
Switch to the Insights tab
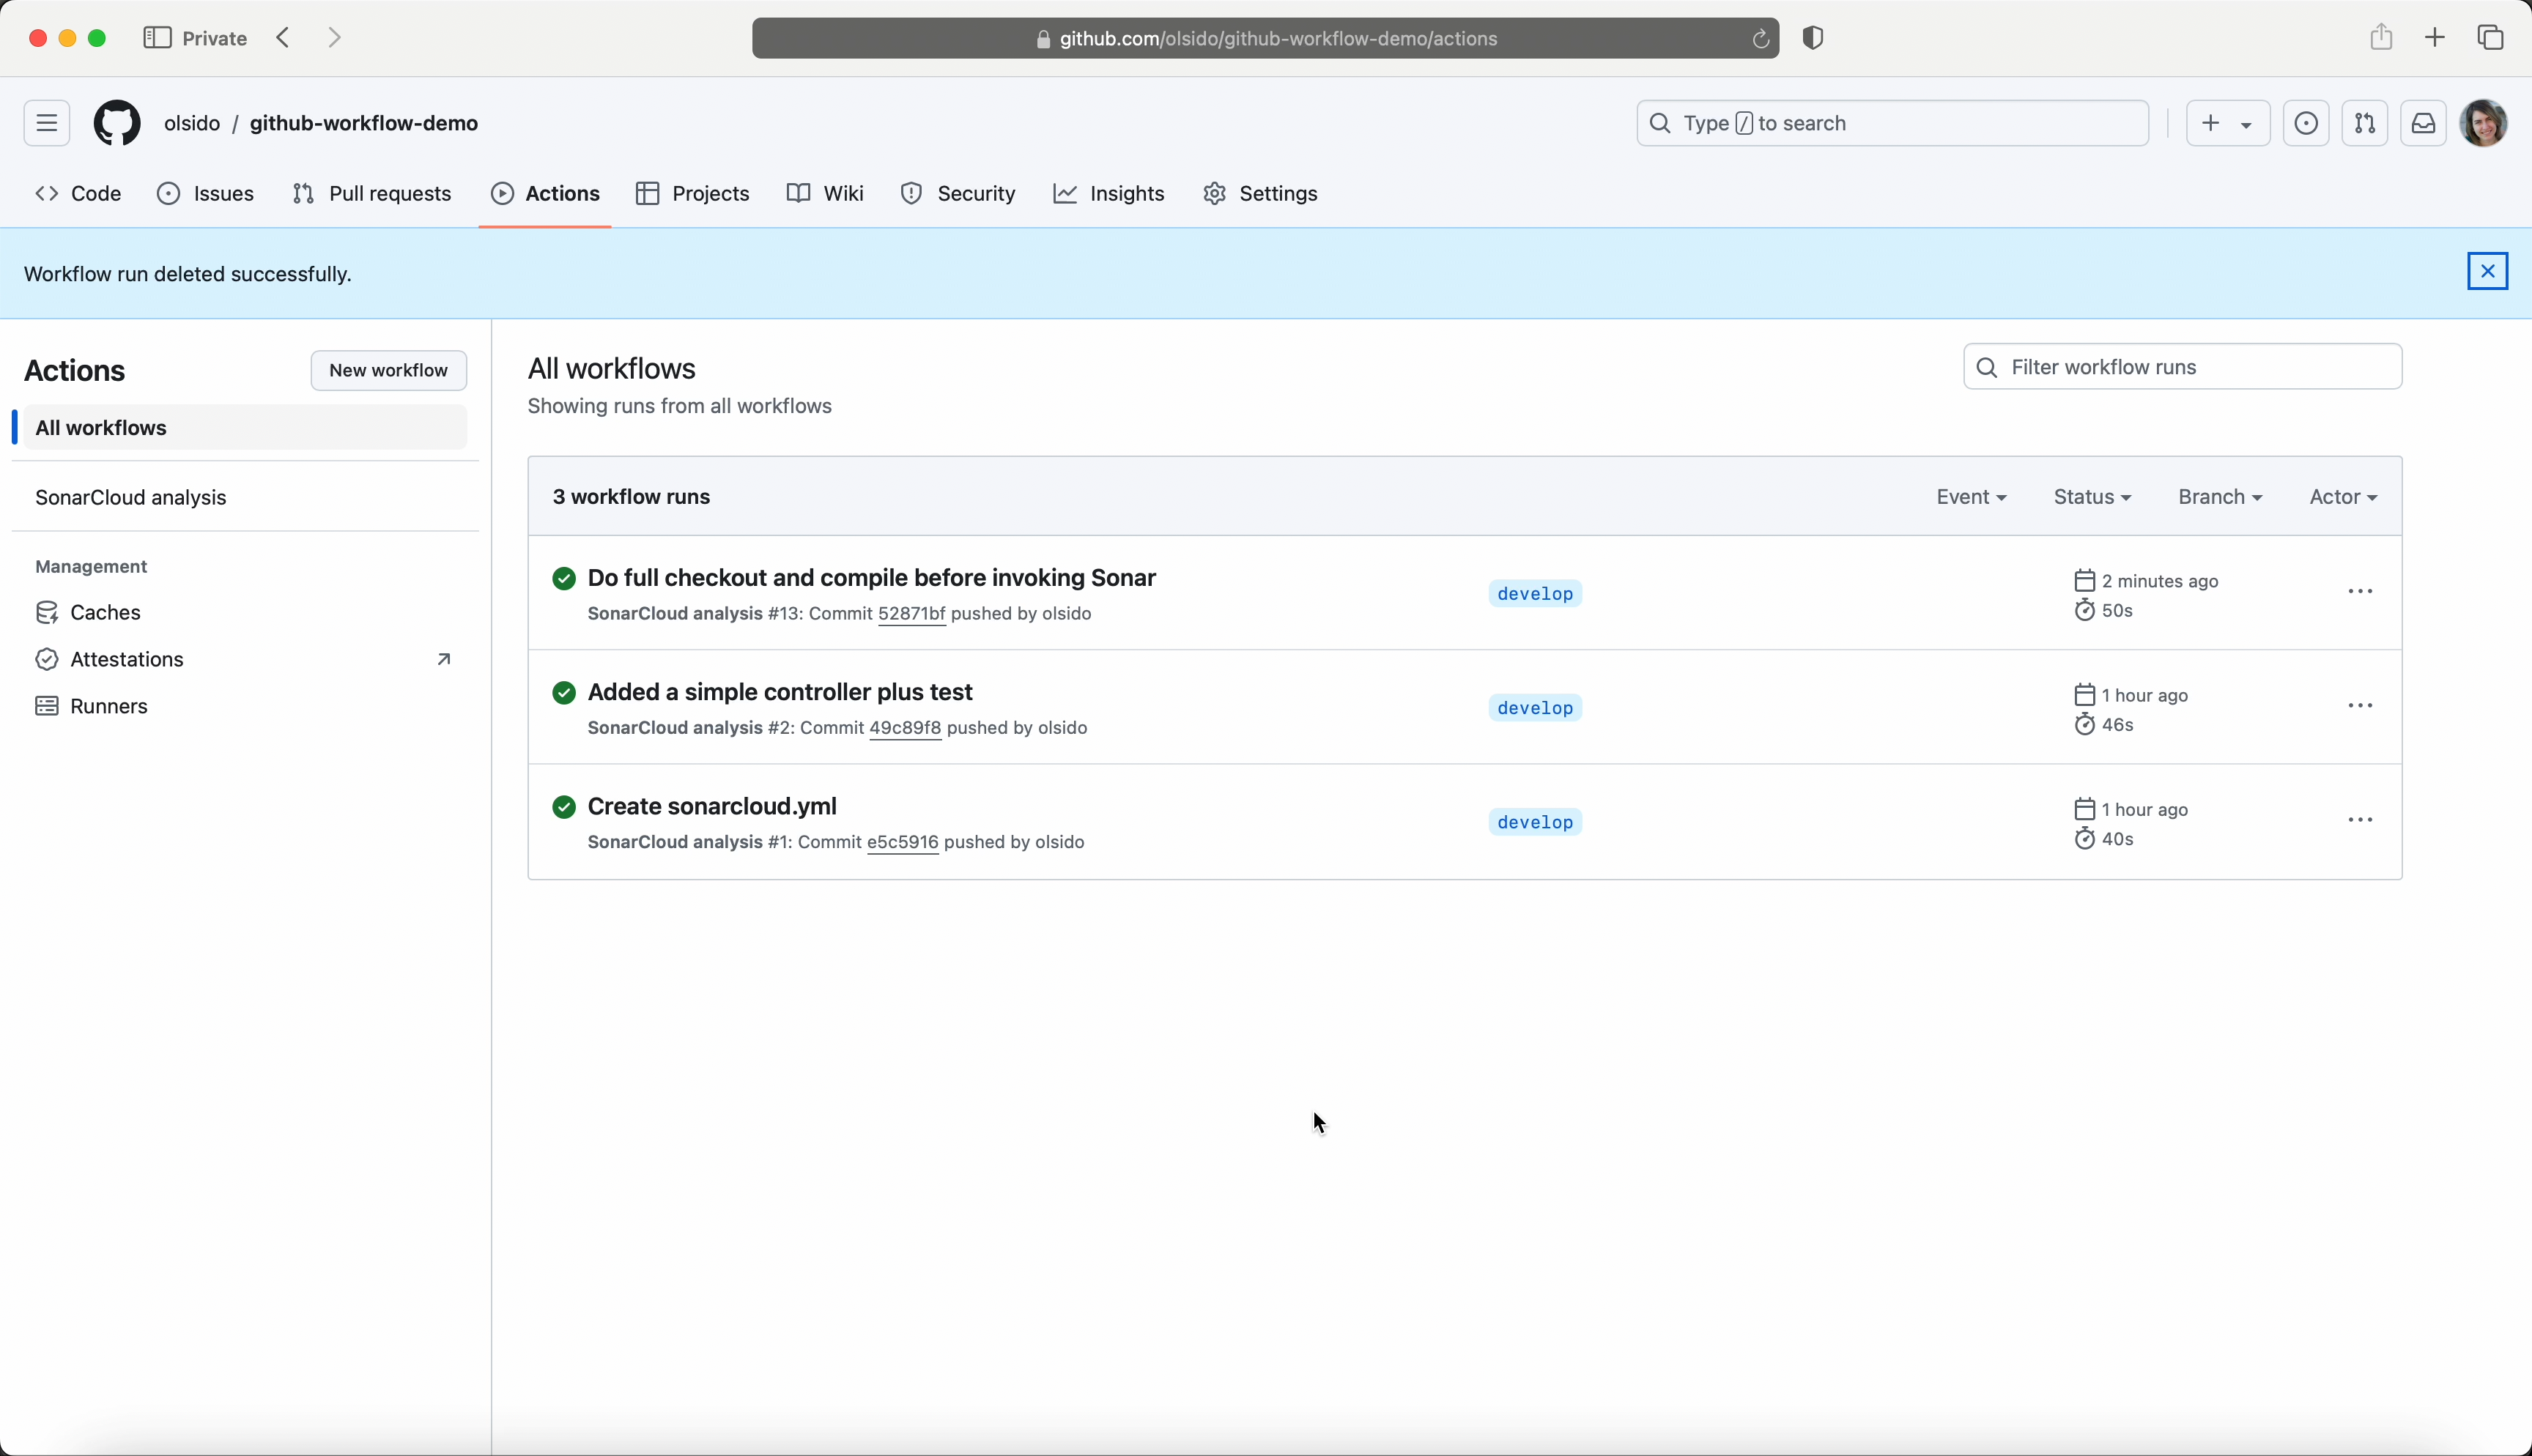pos(1109,194)
